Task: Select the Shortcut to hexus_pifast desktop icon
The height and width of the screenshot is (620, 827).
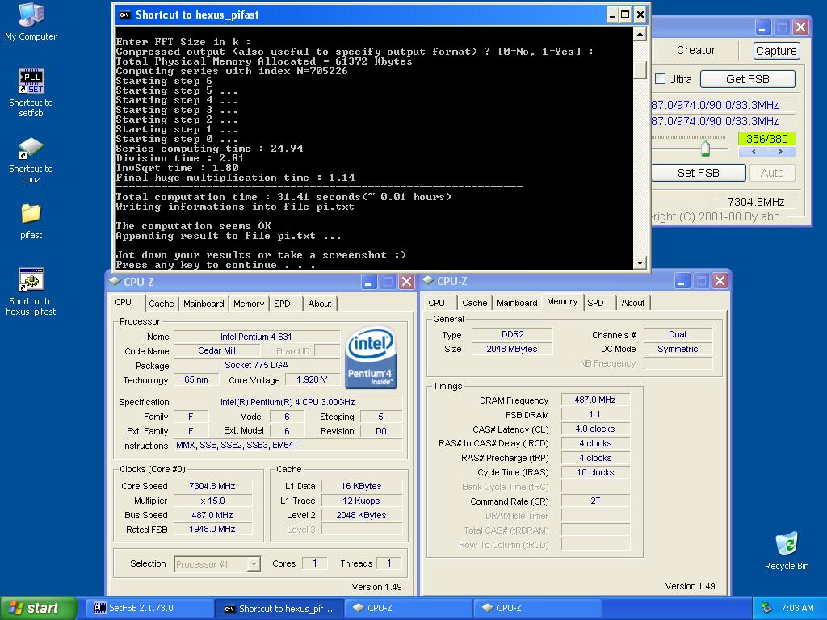Action: tap(31, 291)
